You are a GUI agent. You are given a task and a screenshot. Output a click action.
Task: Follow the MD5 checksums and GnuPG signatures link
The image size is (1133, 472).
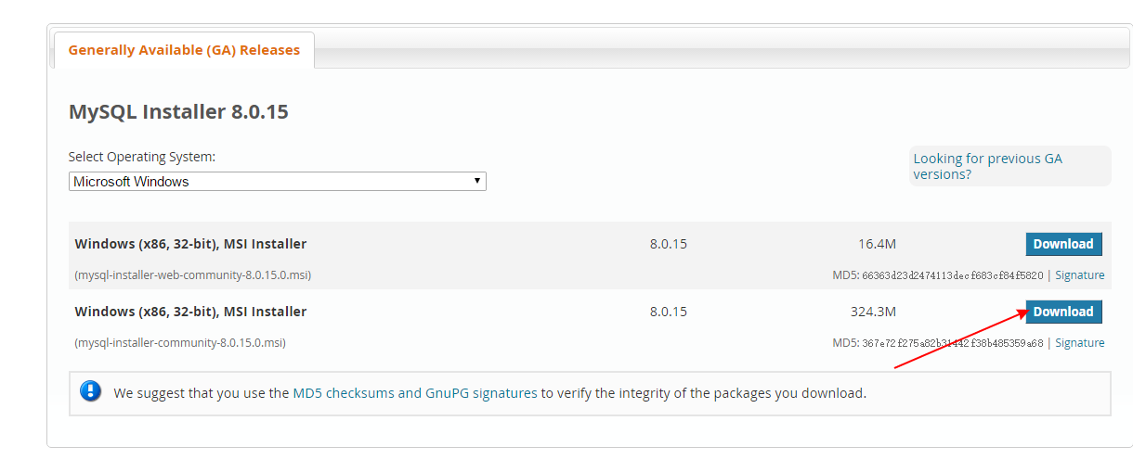(415, 393)
